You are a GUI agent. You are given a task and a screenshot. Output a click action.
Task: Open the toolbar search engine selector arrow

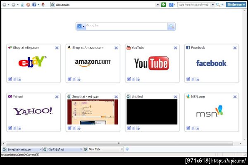point(174,5)
